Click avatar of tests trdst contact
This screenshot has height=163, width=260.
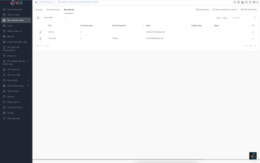[x=40, y=38]
